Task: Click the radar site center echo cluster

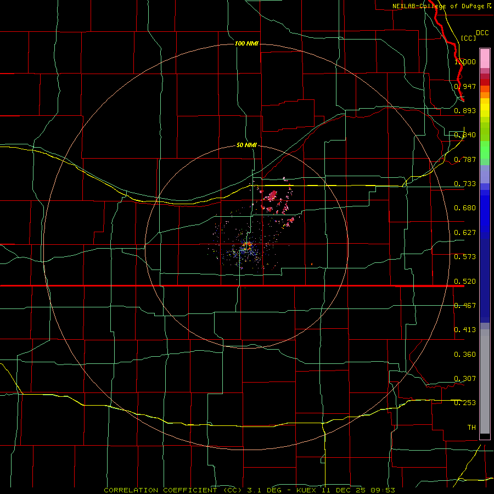Action: [x=248, y=246]
